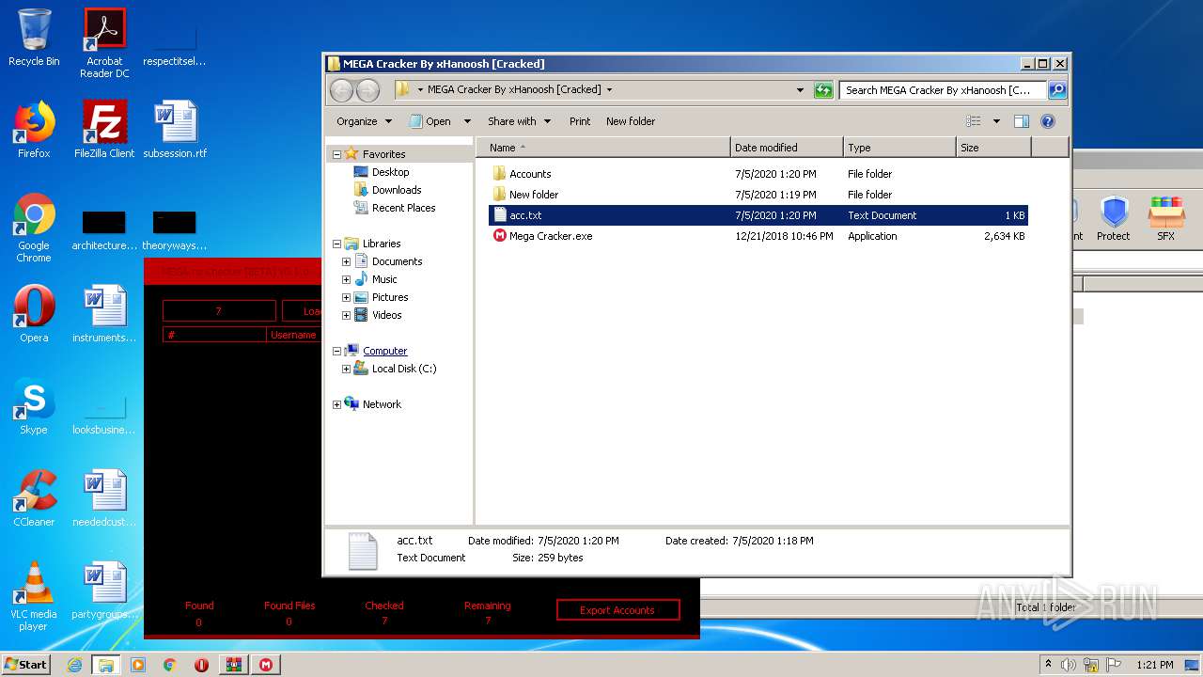Expand Local Disk (C:) node
Image resolution: width=1203 pixels, height=677 pixels.
(x=346, y=369)
